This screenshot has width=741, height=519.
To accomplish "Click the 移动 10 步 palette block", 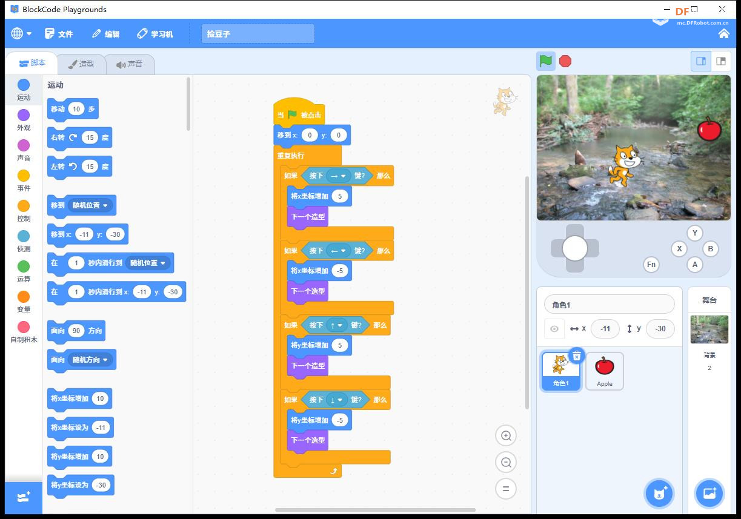I will pos(73,109).
